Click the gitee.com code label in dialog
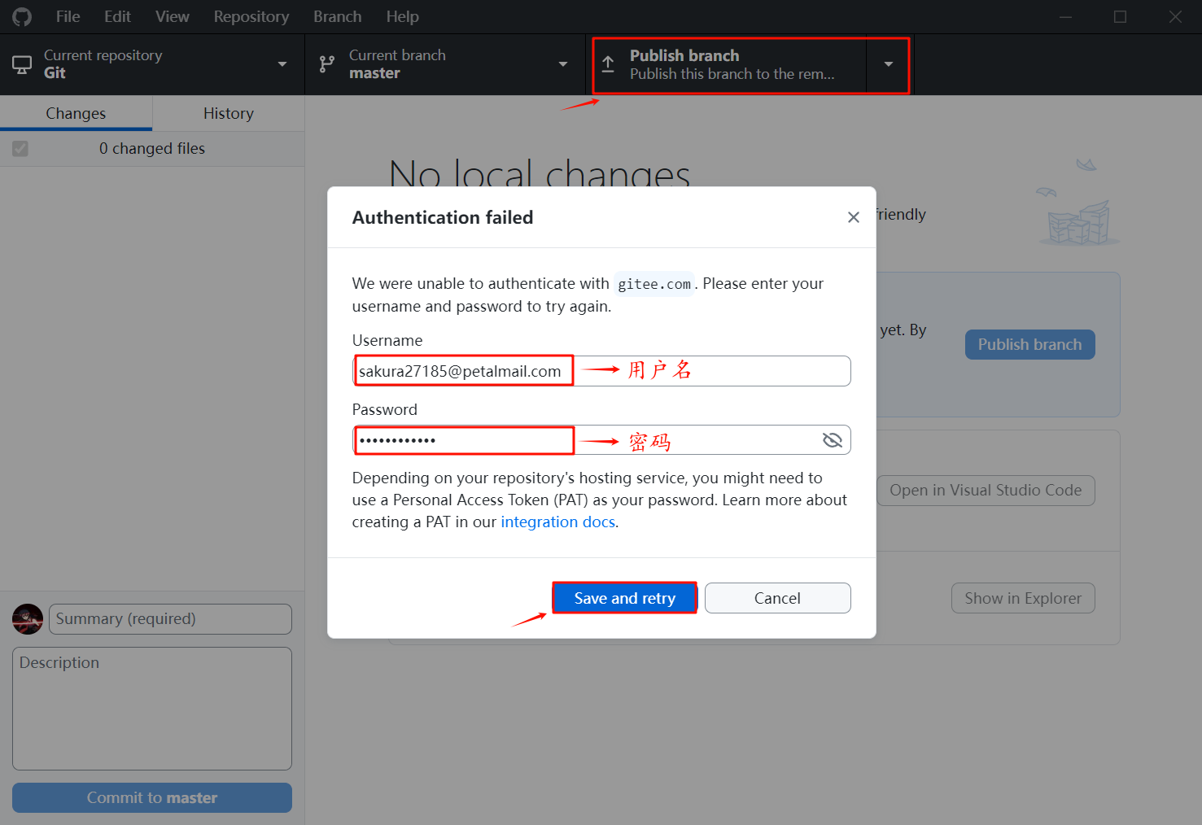Viewport: 1202px width, 825px height. click(654, 284)
